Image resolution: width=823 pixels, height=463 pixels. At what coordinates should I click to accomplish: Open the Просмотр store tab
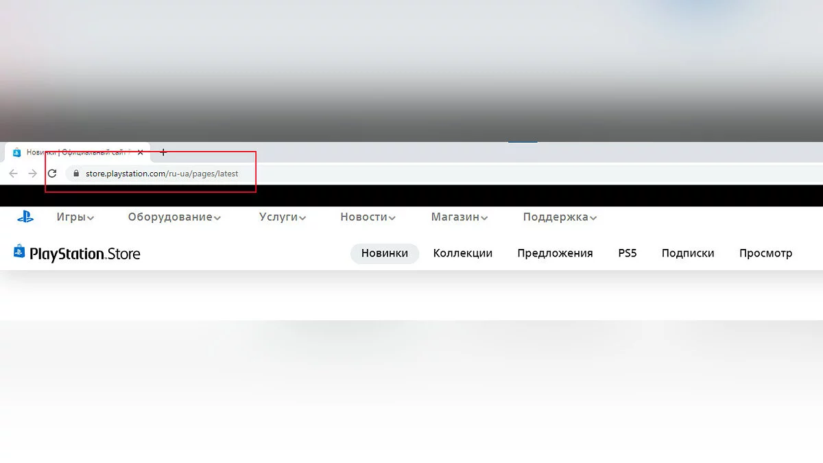coord(765,253)
